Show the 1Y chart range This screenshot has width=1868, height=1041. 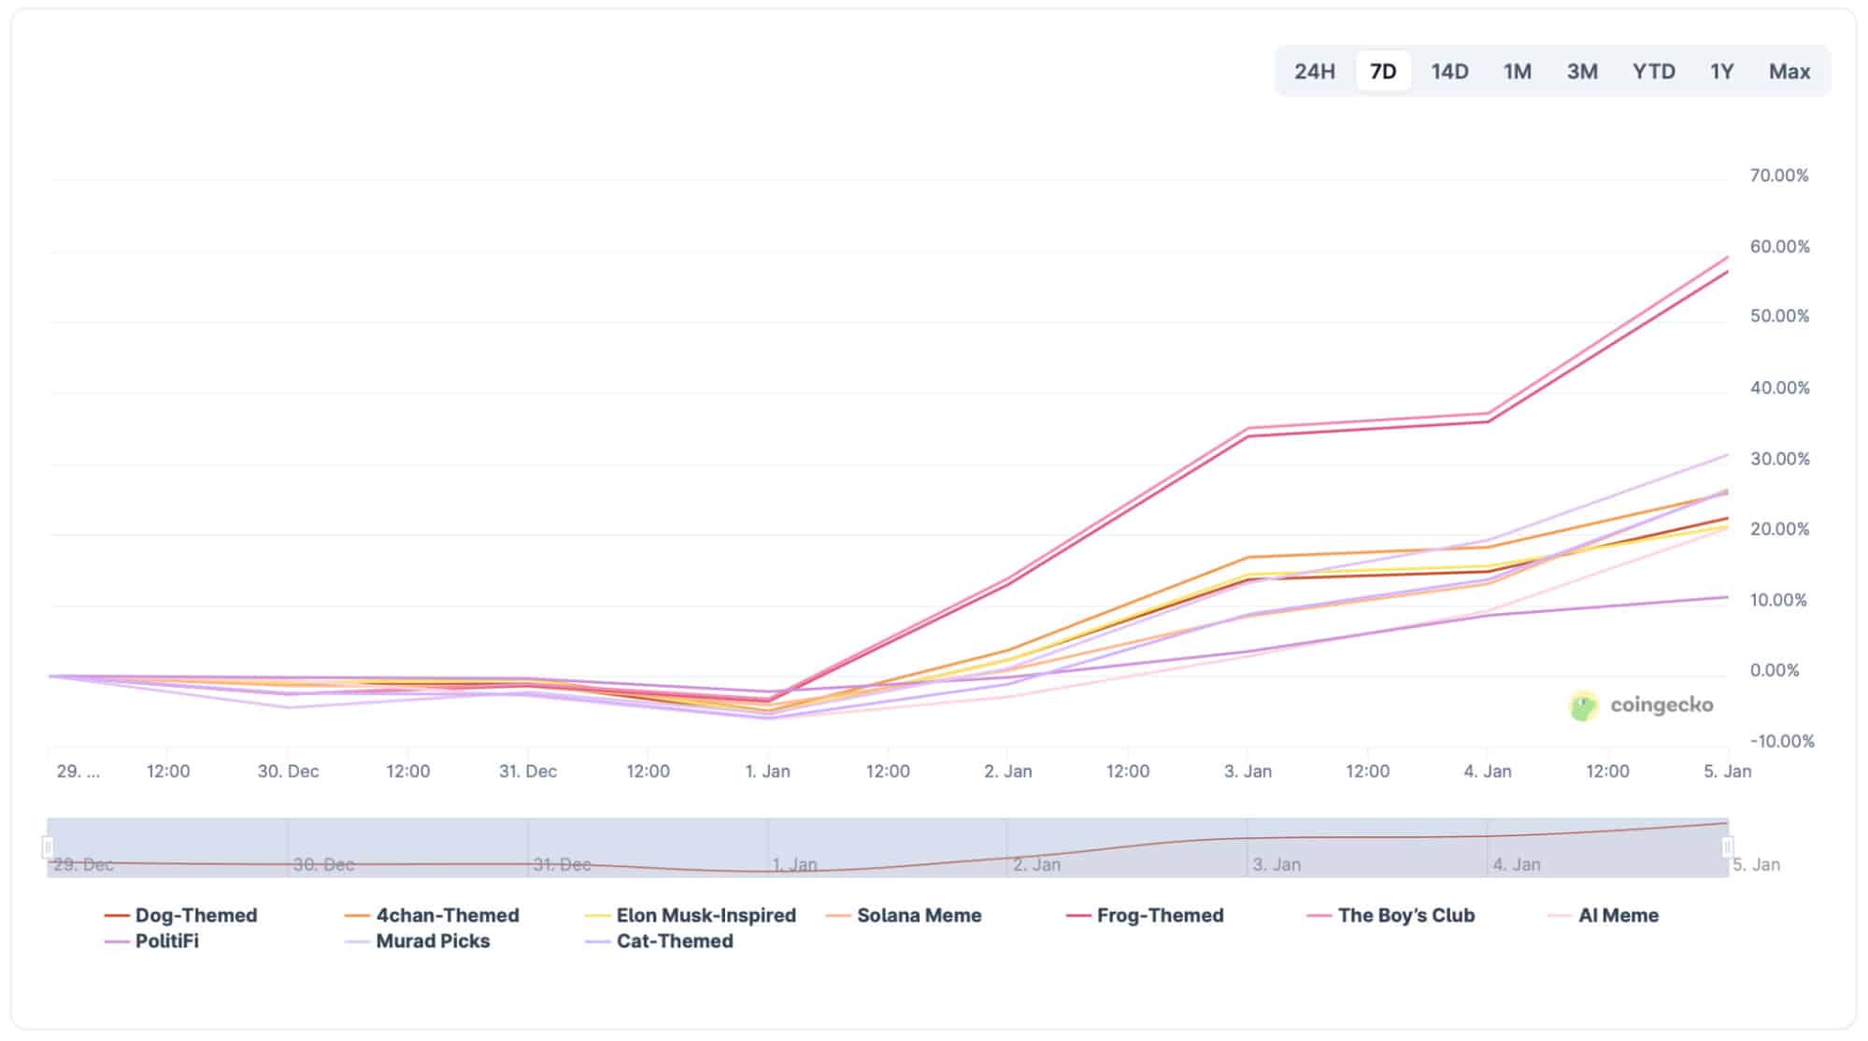[x=1721, y=72]
